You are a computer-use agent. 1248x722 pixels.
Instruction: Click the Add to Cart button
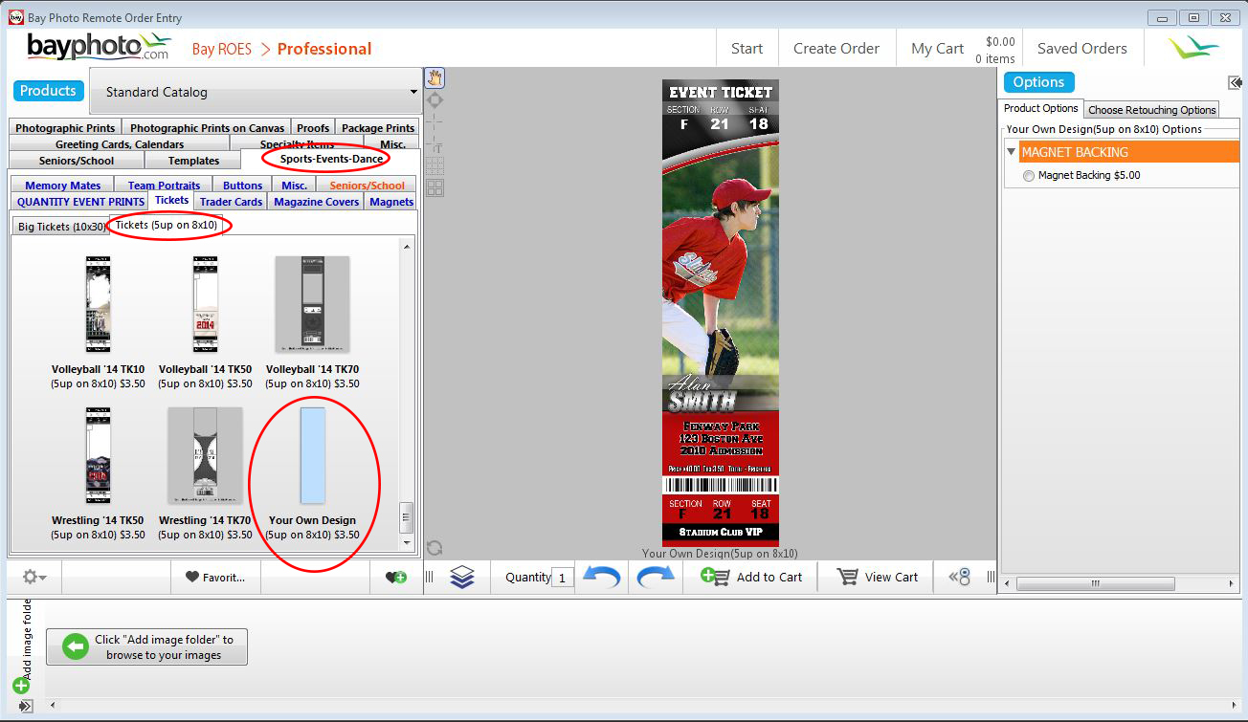pyautogui.click(x=751, y=577)
